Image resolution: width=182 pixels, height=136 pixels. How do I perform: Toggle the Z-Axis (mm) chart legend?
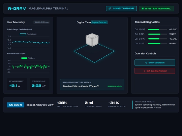click(28, 34)
